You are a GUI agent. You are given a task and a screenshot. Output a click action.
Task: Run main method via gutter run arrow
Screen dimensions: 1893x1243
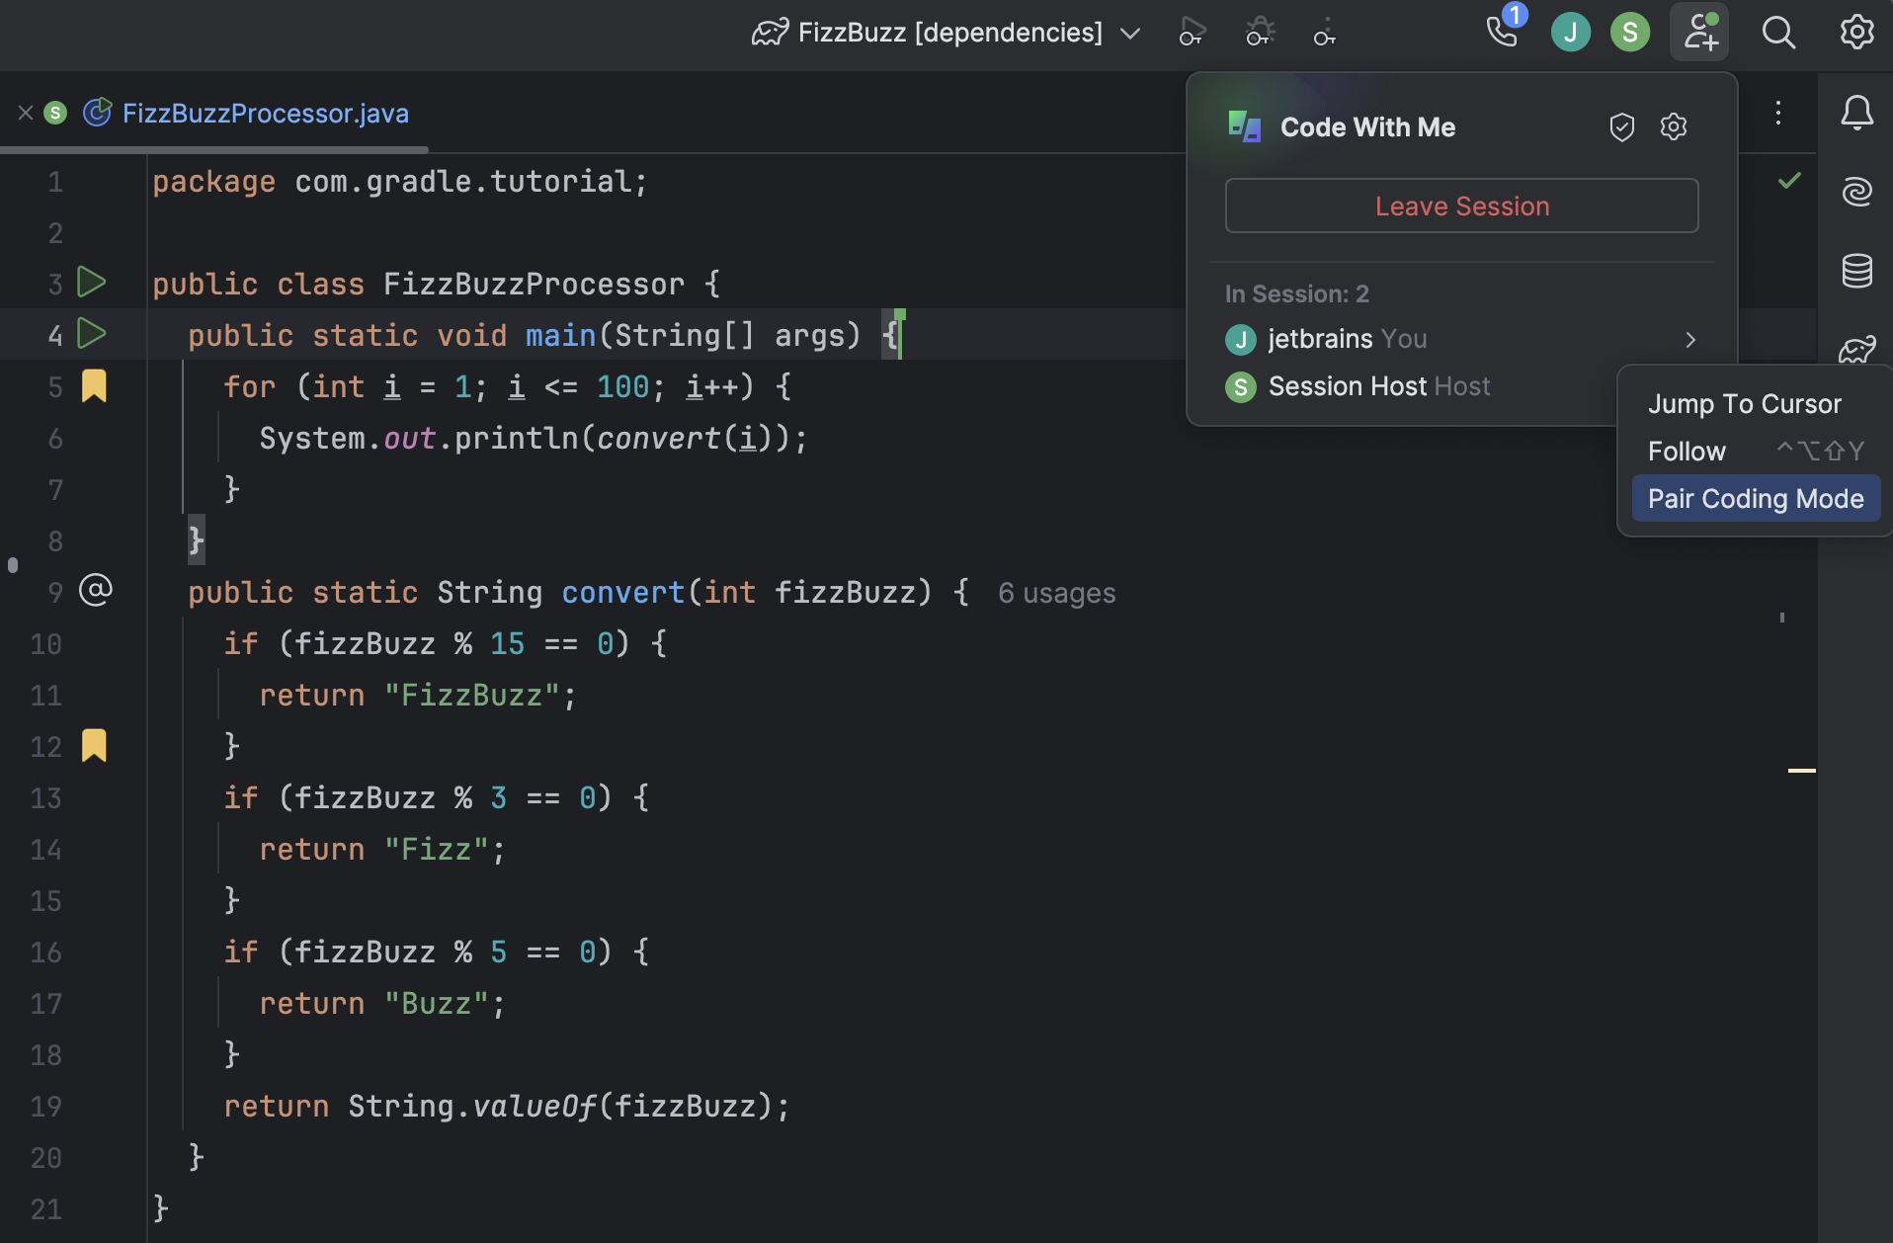(x=92, y=334)
